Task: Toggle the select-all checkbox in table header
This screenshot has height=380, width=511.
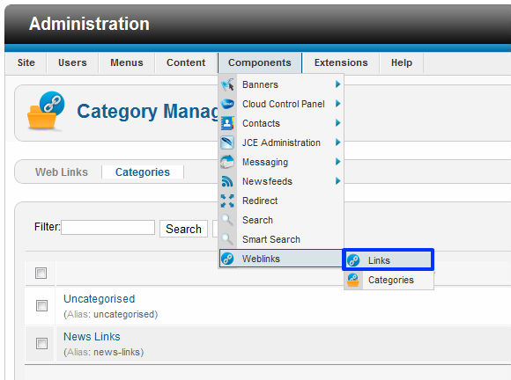Action: (41, 273)
